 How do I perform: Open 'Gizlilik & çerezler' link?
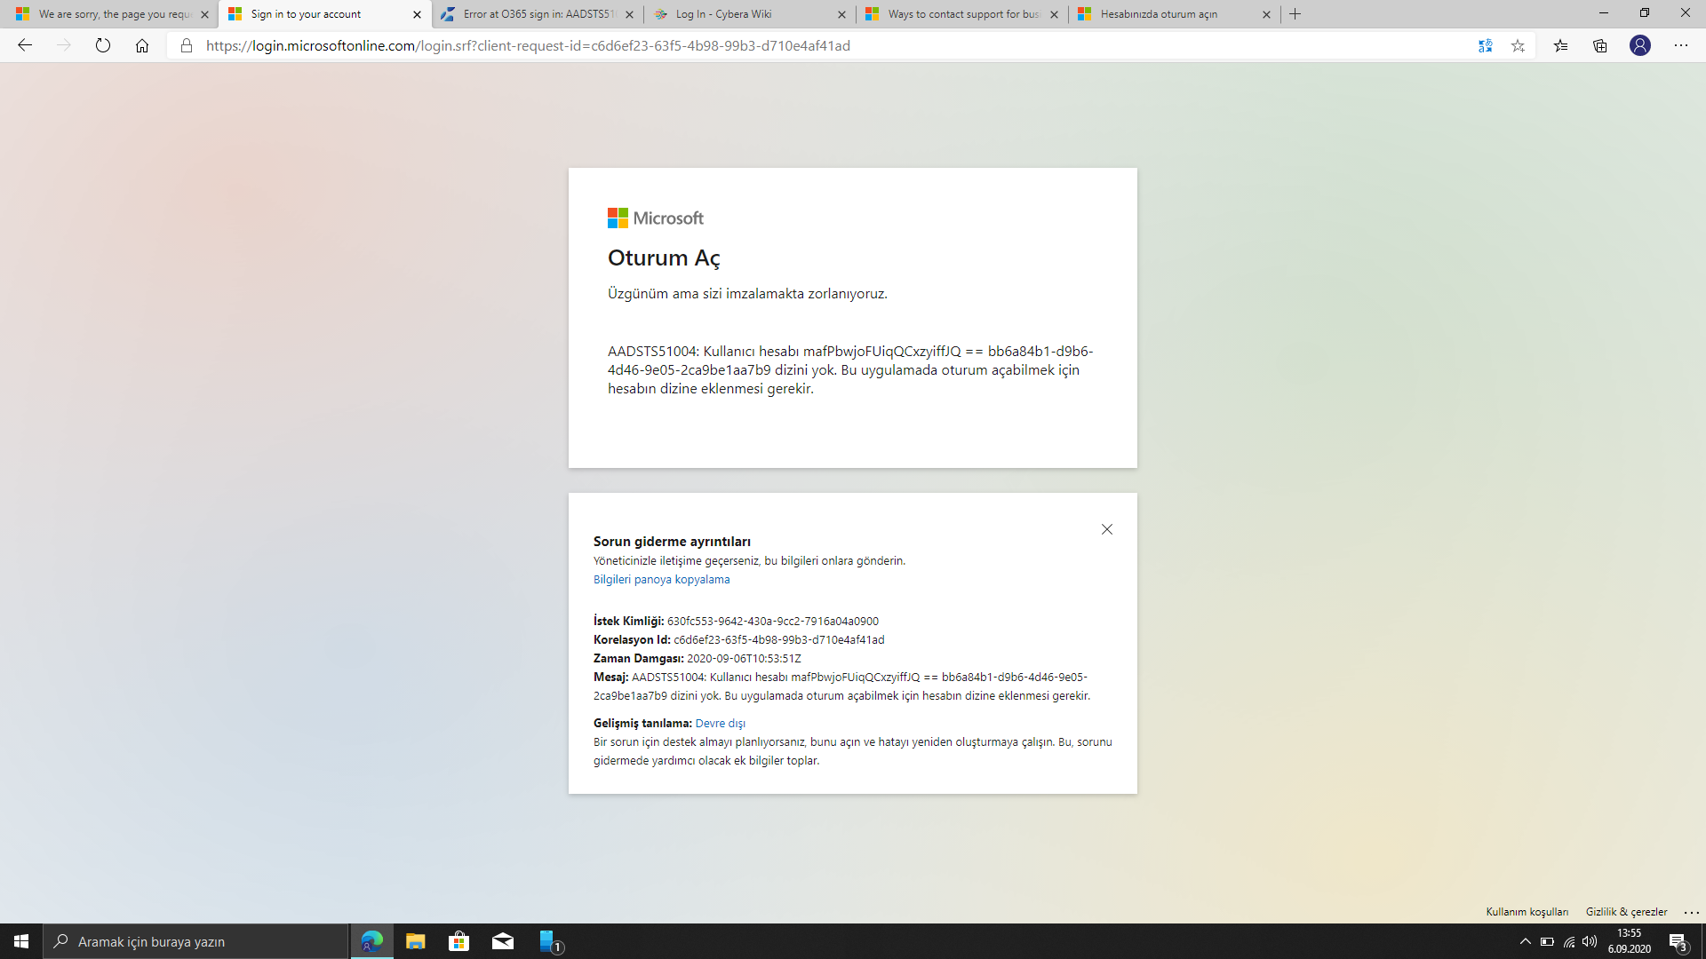(1626, 912)
